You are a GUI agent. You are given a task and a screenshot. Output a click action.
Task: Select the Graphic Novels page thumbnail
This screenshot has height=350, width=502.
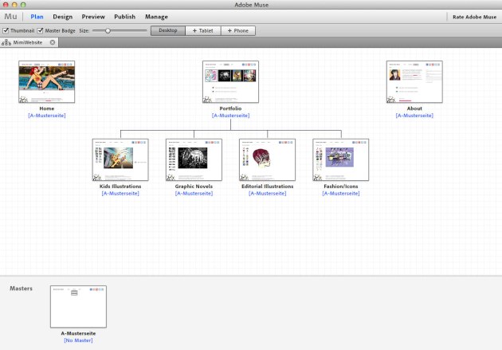(194, 159)
